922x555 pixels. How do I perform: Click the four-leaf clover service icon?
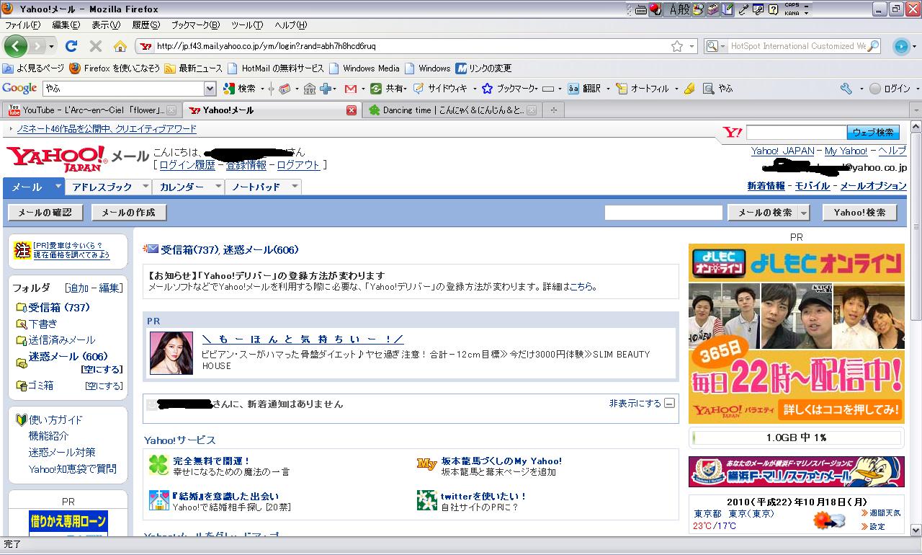click(158, 465)
